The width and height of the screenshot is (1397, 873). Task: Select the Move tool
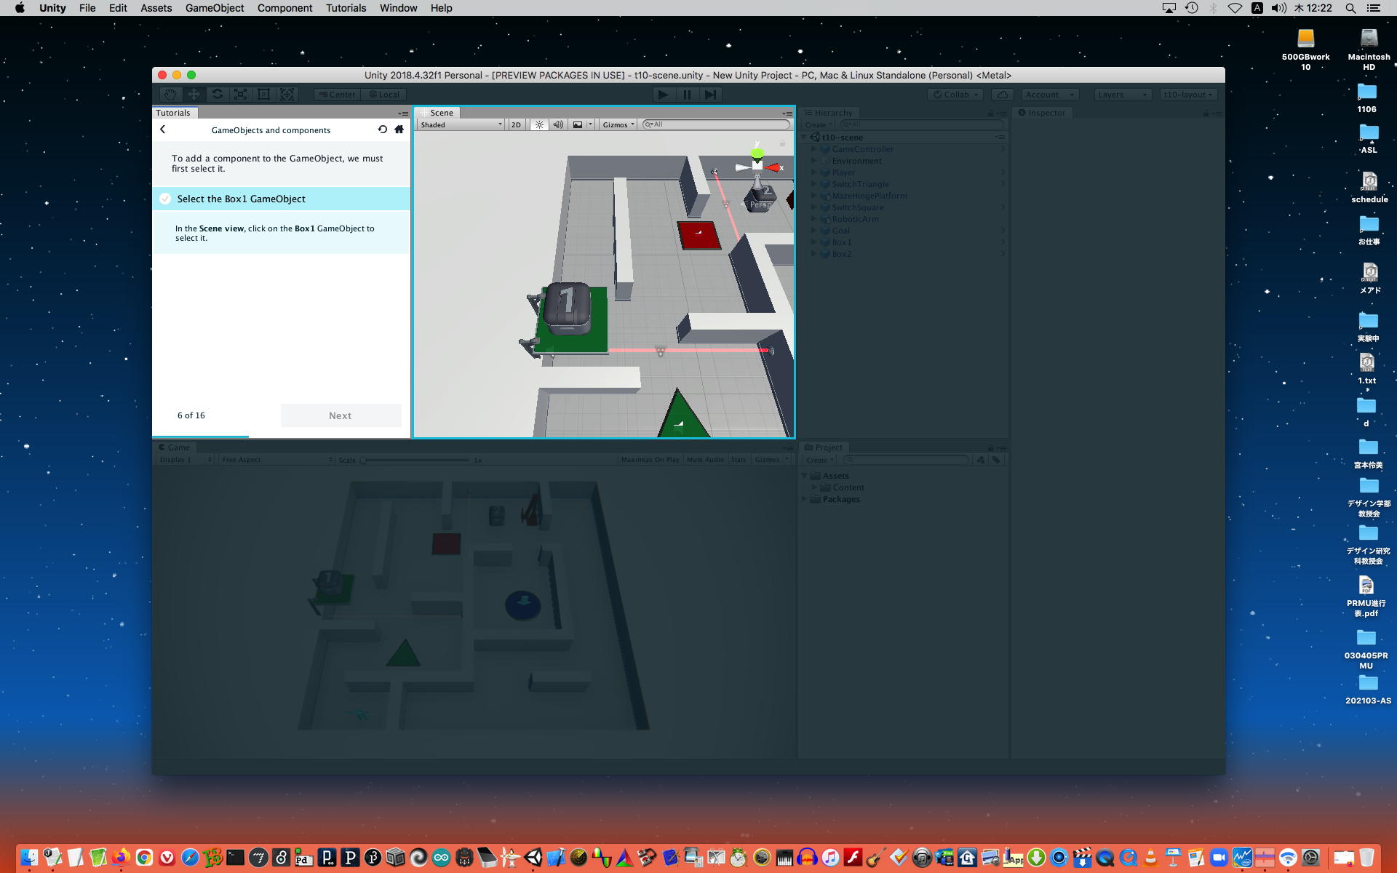tap(194, 95)
